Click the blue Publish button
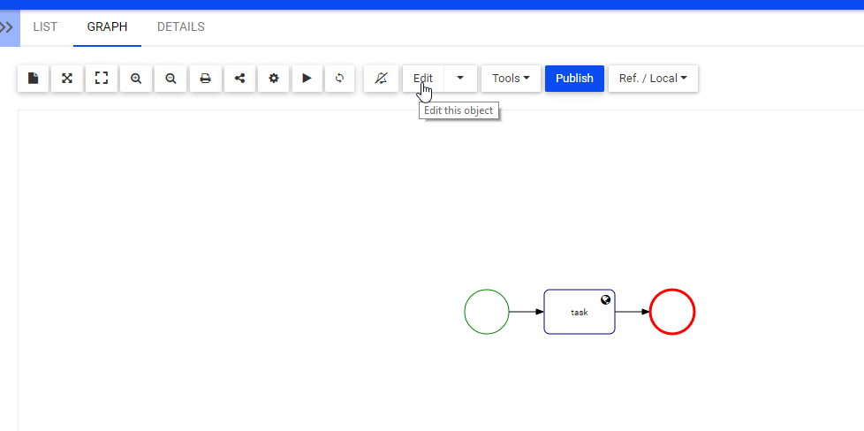 tap(575, 79)
